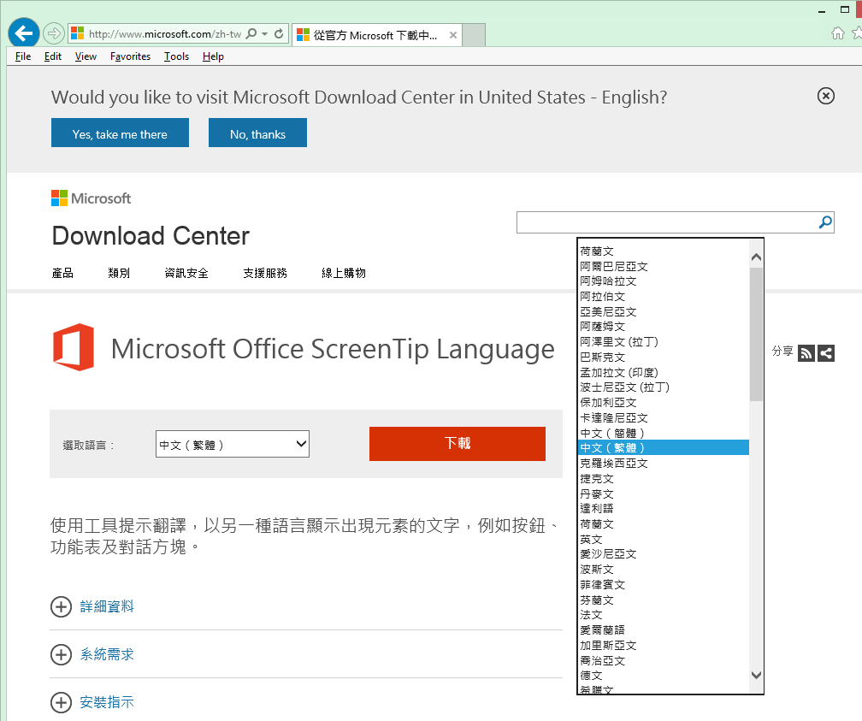Click the No, thanks button

coord(258,133)
